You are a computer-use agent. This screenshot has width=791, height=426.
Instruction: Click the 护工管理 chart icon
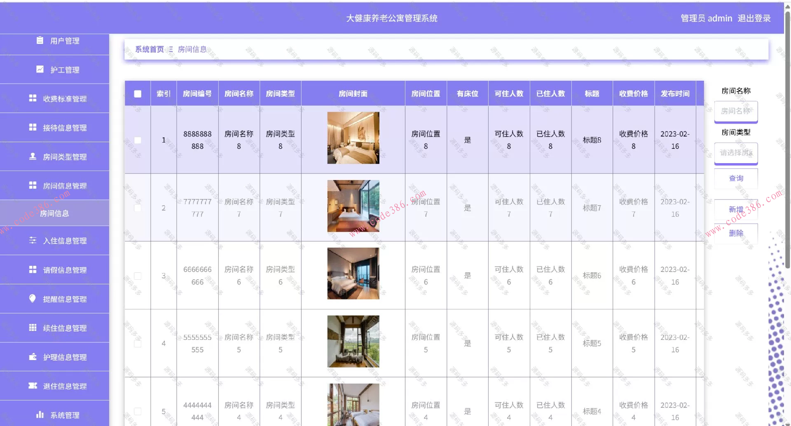click(40, 70)
